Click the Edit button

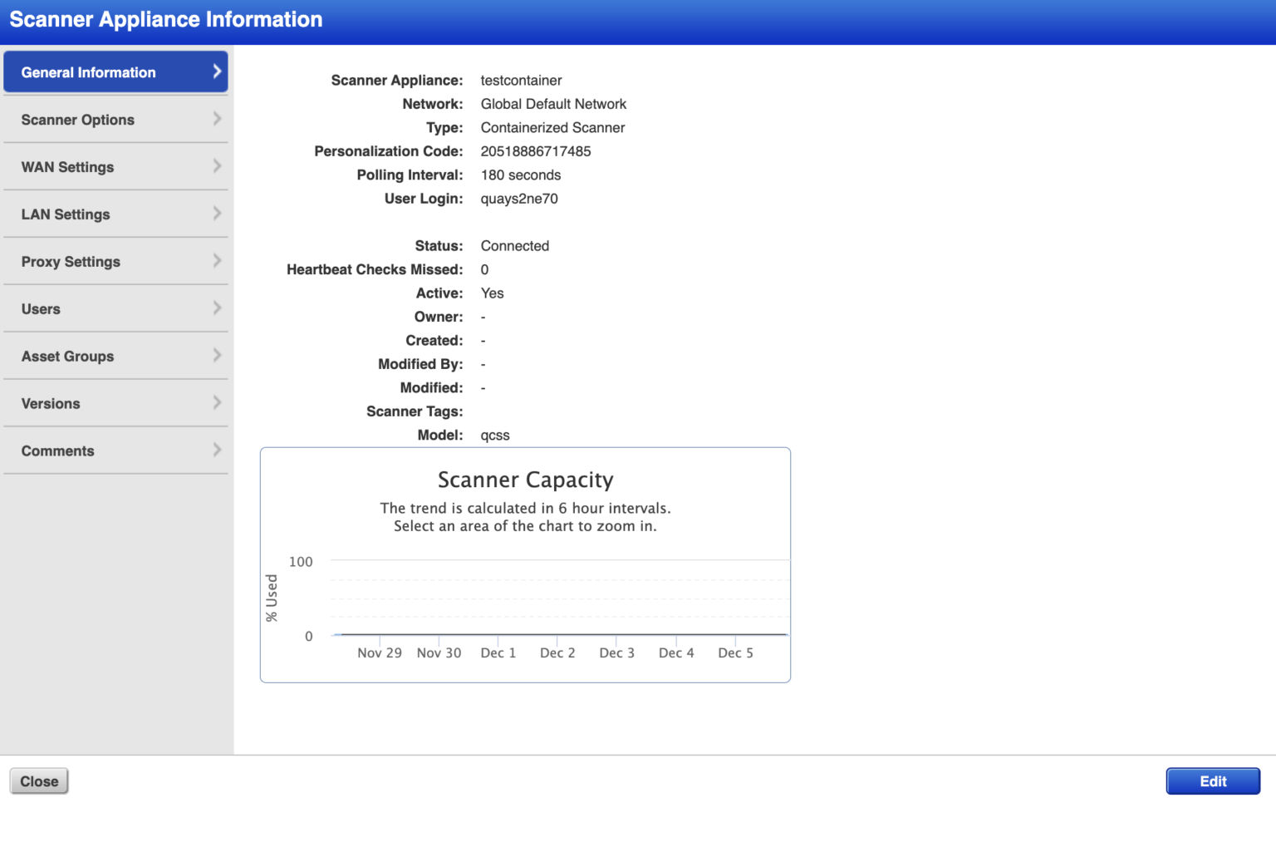tap(1213, 781)
